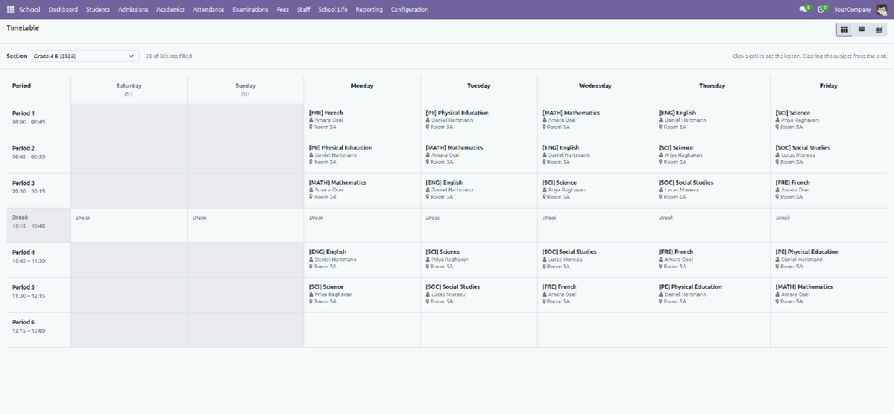Switch to the calendar view
The width and height of the screenshot is (894, 414).
(878, 30)
